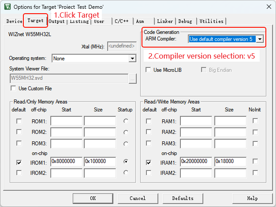Click the ROM1 Size field
The width and height of the screenshot is (276, 207).
pyautogui.click(x=100, y=121)
